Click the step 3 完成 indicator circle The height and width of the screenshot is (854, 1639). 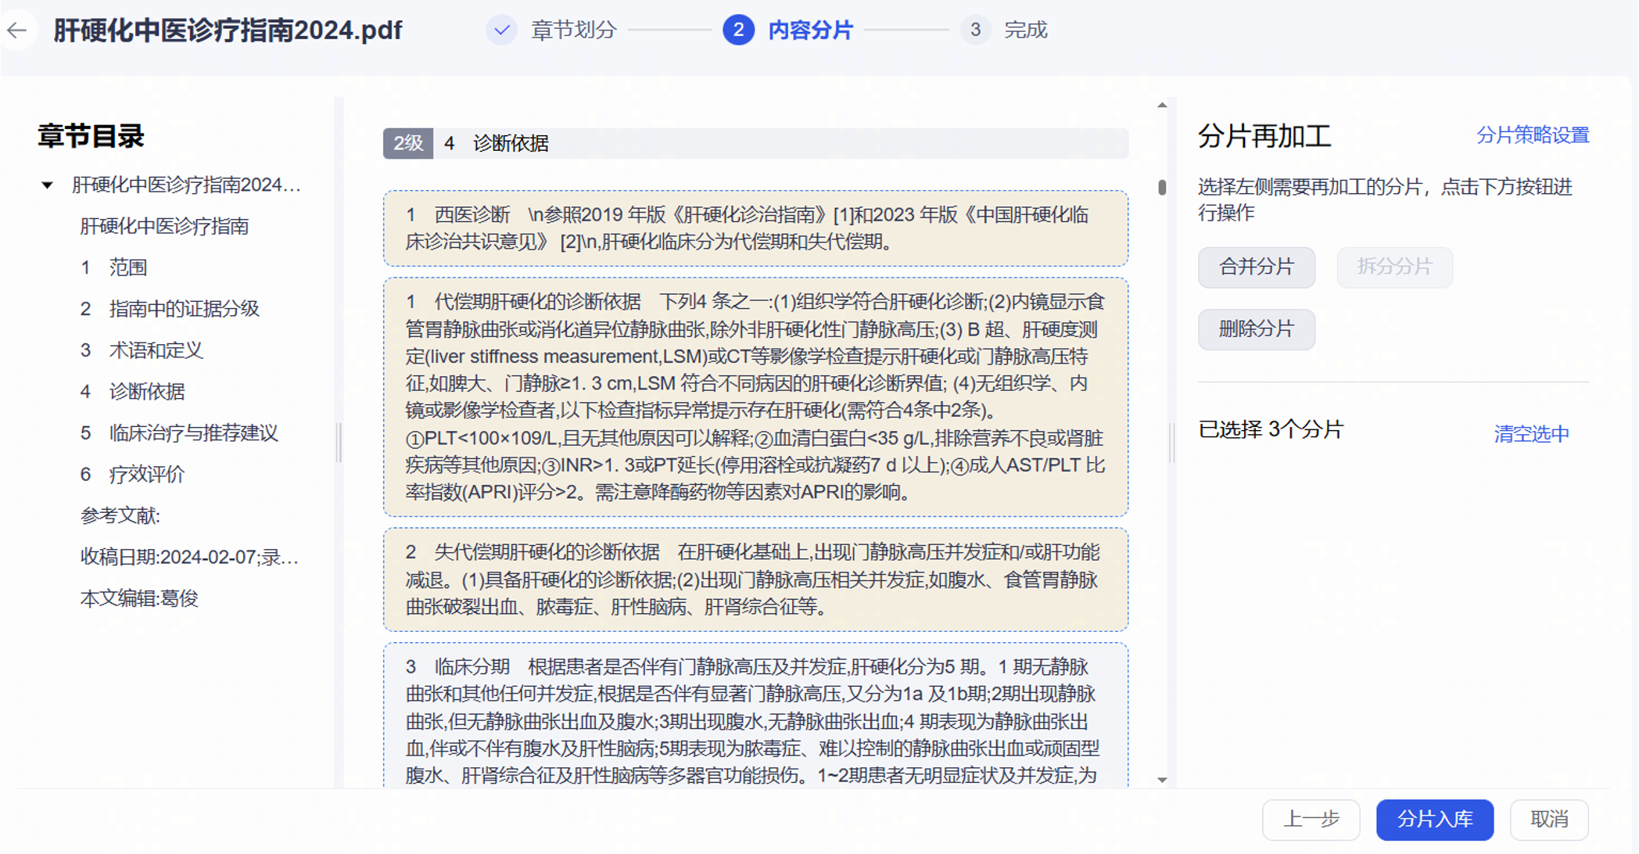[974, 30]
